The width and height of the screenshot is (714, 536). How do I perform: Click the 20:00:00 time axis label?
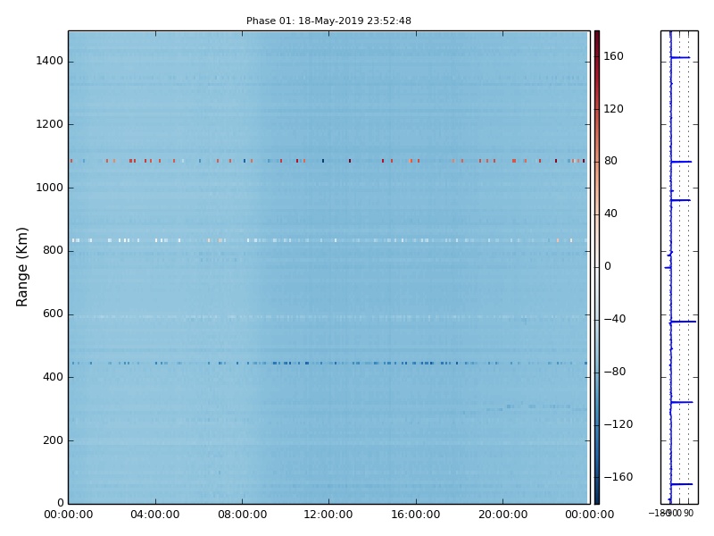coord(502,515)
